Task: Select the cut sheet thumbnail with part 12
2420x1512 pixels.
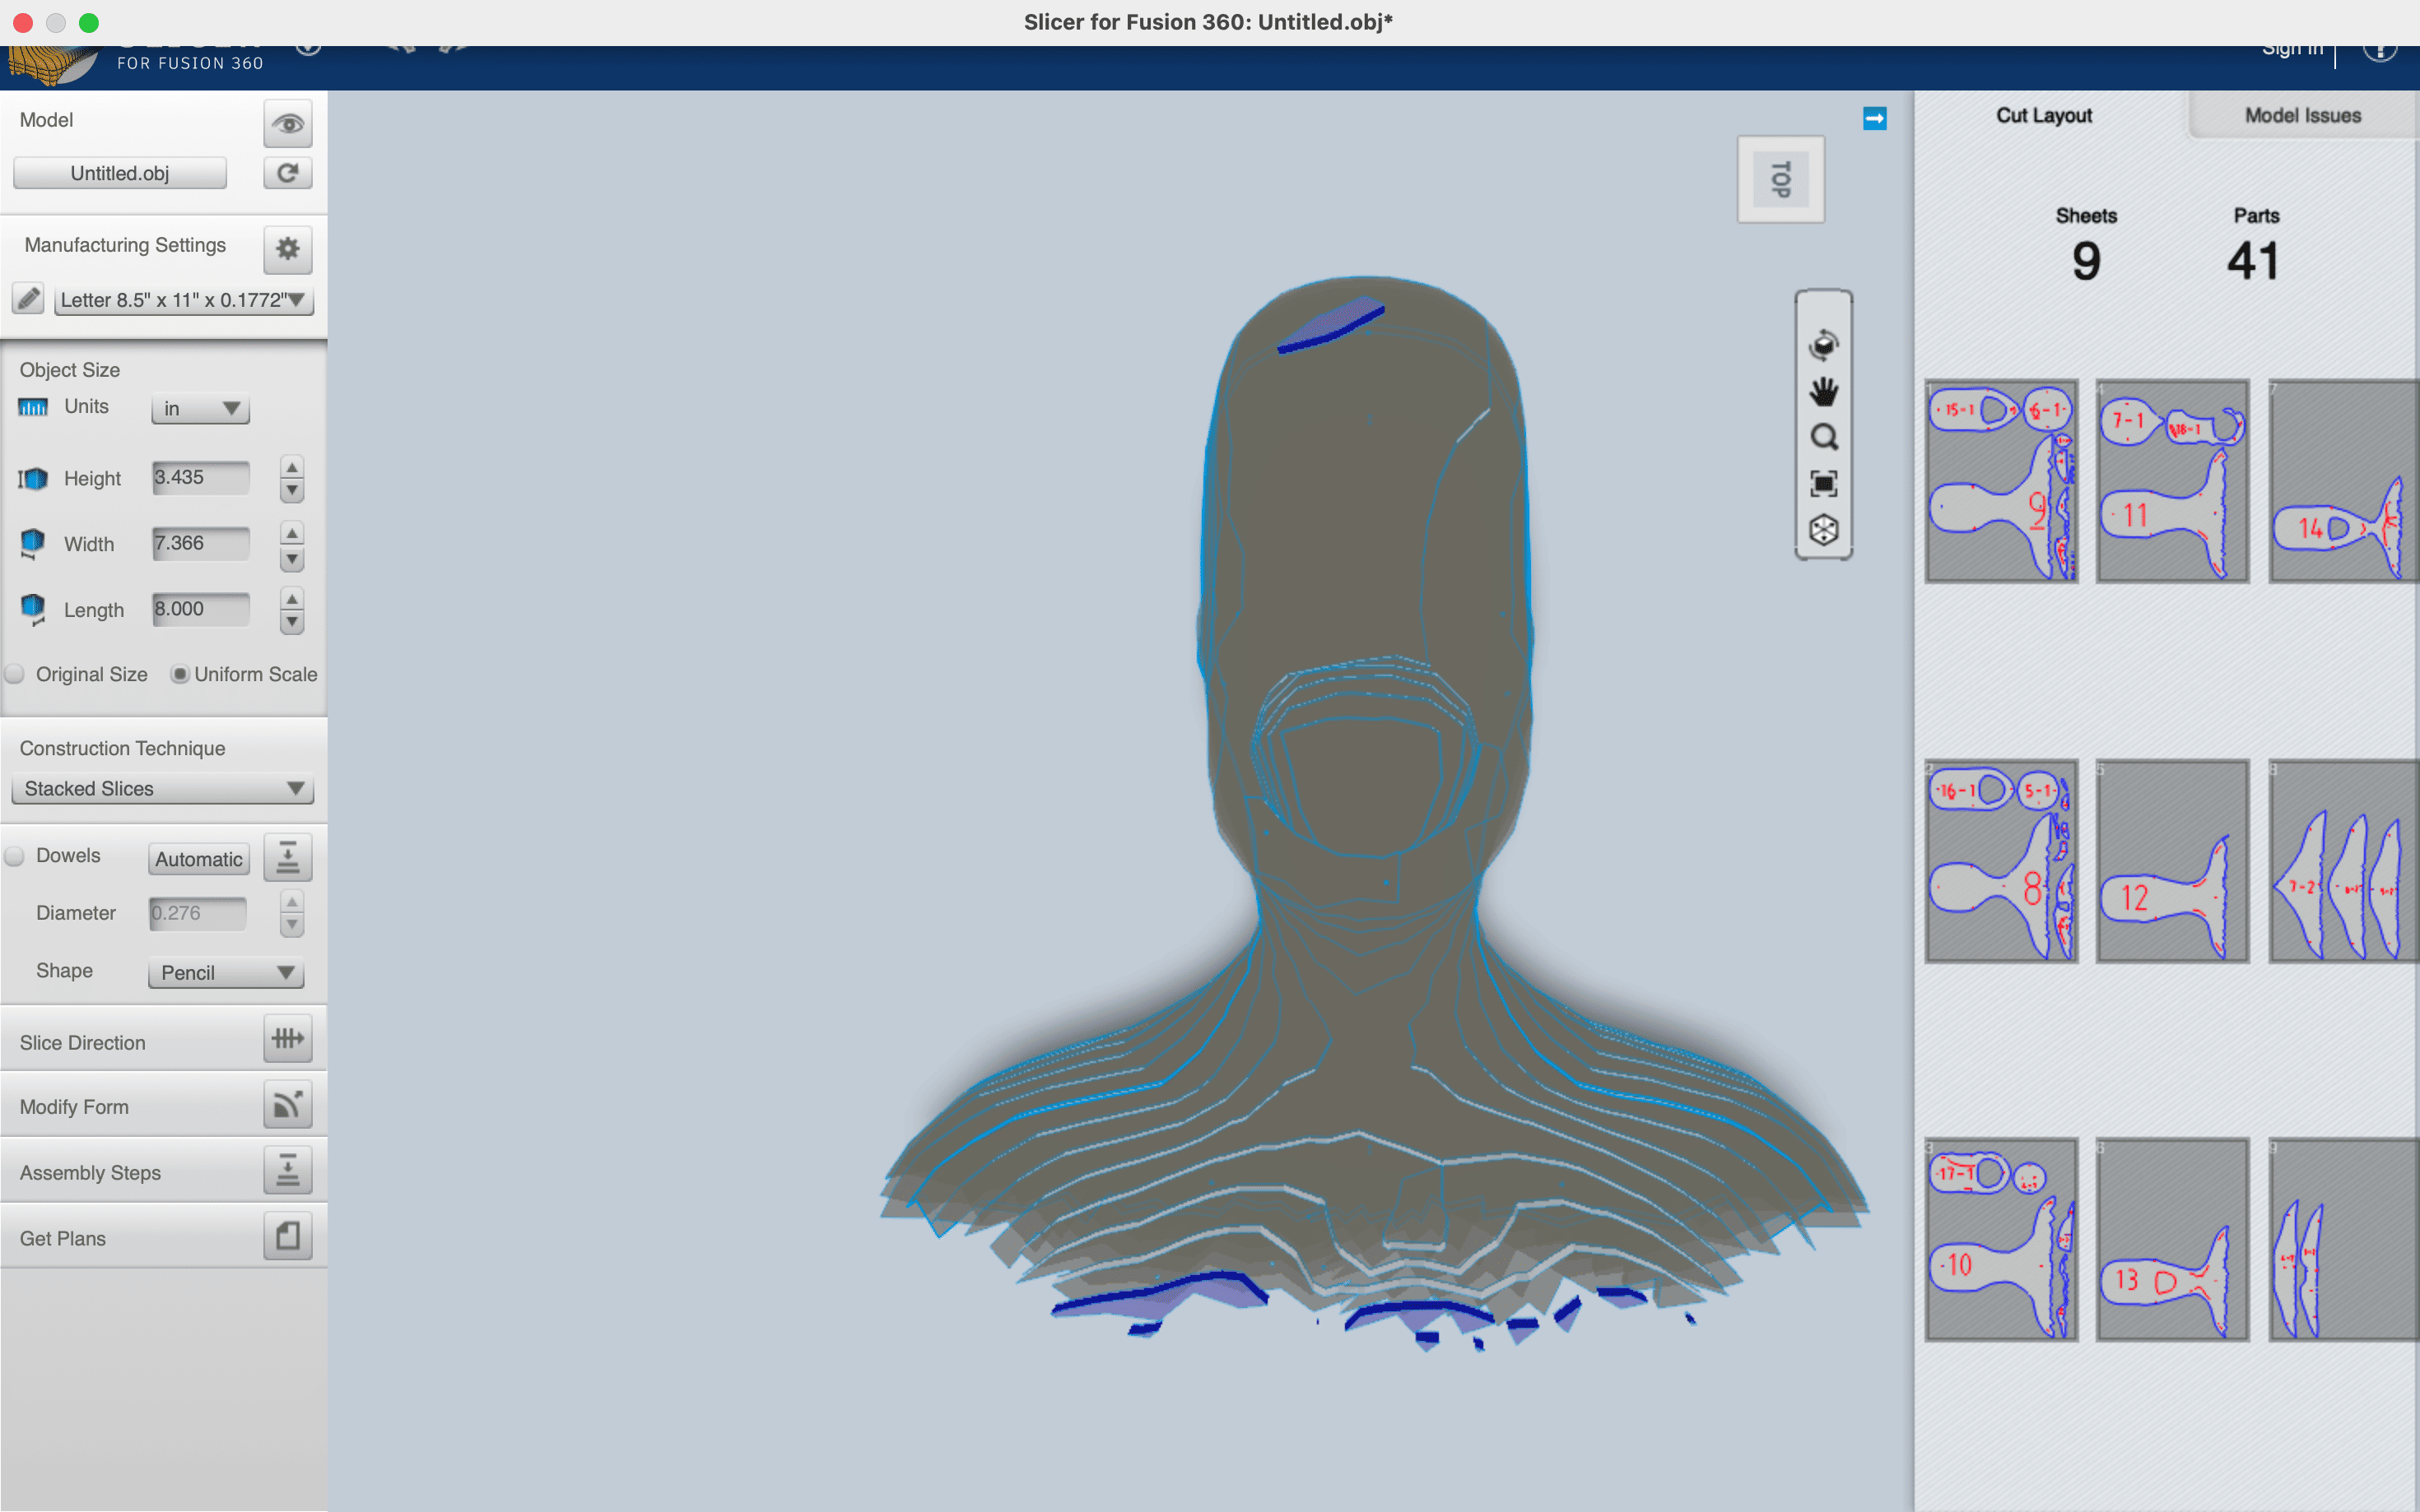Action: 2172,861
